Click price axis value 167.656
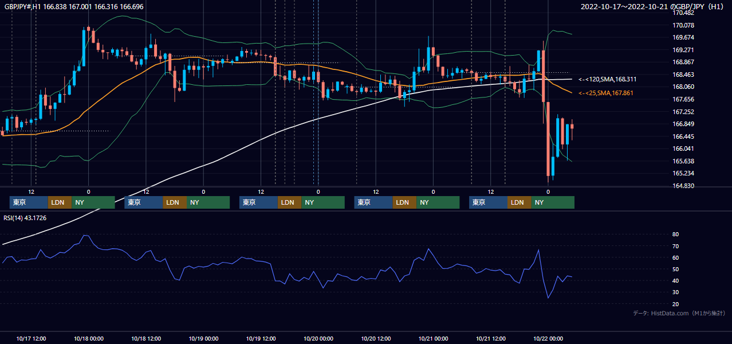732x344 pixels. pyautogui.click(x=684, y=99)
